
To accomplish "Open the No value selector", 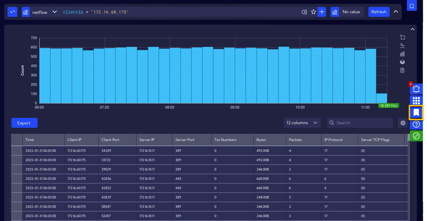I will [x=351, y=12].
